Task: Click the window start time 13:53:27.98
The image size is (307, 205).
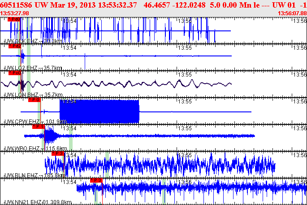Action: click(x=15, y=13)
